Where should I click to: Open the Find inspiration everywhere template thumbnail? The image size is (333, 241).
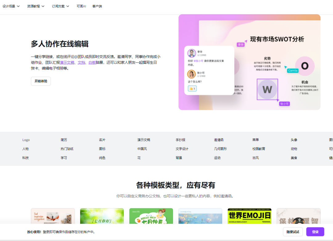pyautogui.click(x=53, y=216)
